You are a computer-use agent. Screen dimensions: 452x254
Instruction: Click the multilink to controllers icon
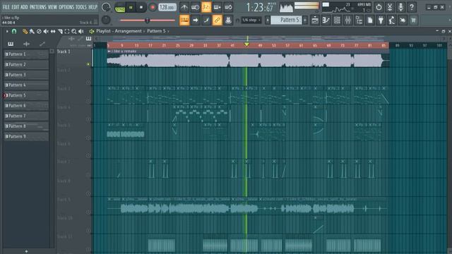pyautogui.click(x=228, y=20)
